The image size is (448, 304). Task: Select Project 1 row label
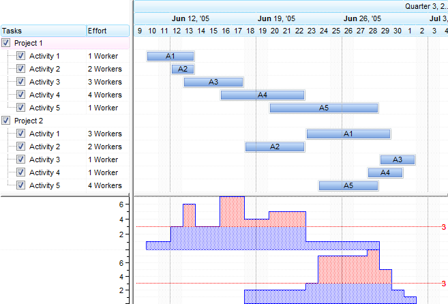pyautogui.click(x=28, y=43)
